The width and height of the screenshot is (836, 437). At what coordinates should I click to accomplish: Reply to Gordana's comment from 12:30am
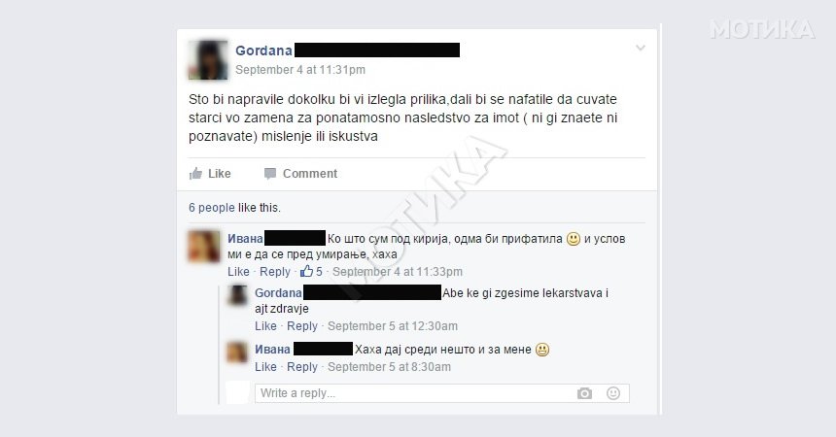[x=302, y=326]
